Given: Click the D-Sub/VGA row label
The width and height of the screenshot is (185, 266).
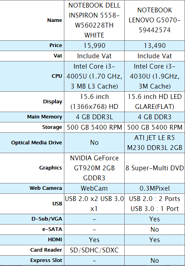Looking at the screenshot, I should point(47,219).
